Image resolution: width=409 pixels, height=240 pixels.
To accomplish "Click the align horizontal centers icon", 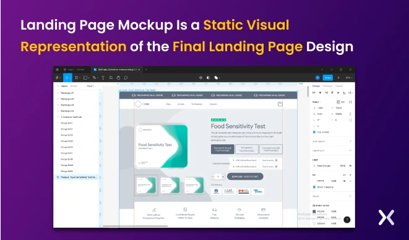I will coord(320,93).
